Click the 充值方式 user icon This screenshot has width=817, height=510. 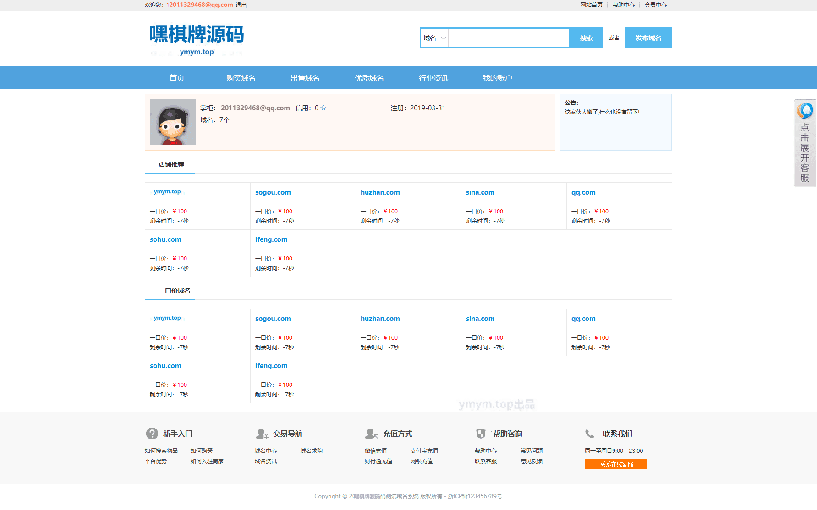click(372, 434)
